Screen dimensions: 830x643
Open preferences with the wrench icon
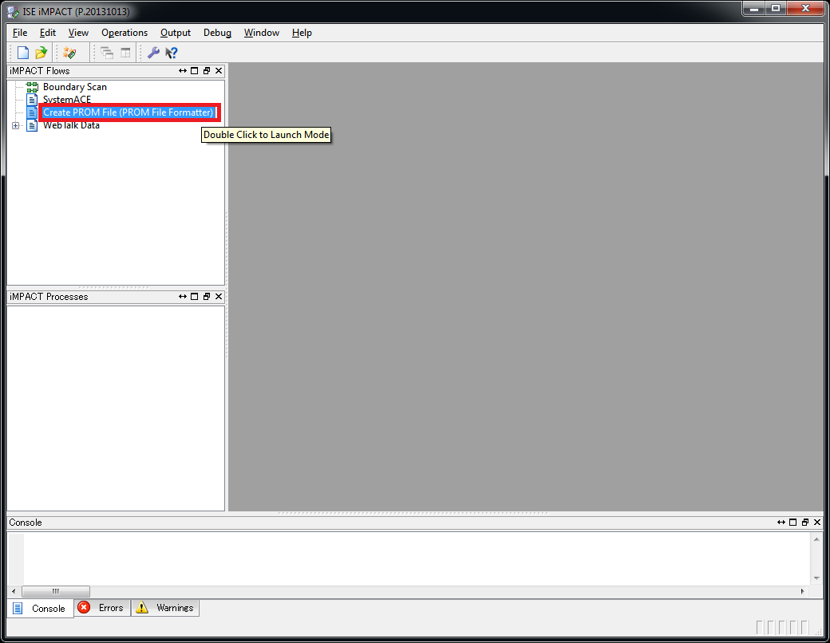(153, 53)
